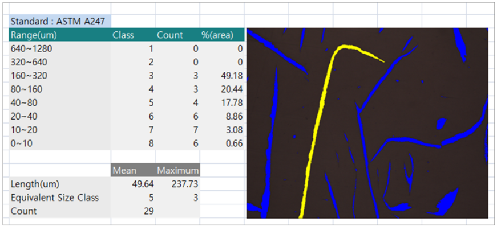Select the Mean header cell

[x=133, y=170]
